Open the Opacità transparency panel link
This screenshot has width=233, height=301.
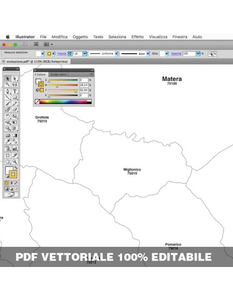176,54
